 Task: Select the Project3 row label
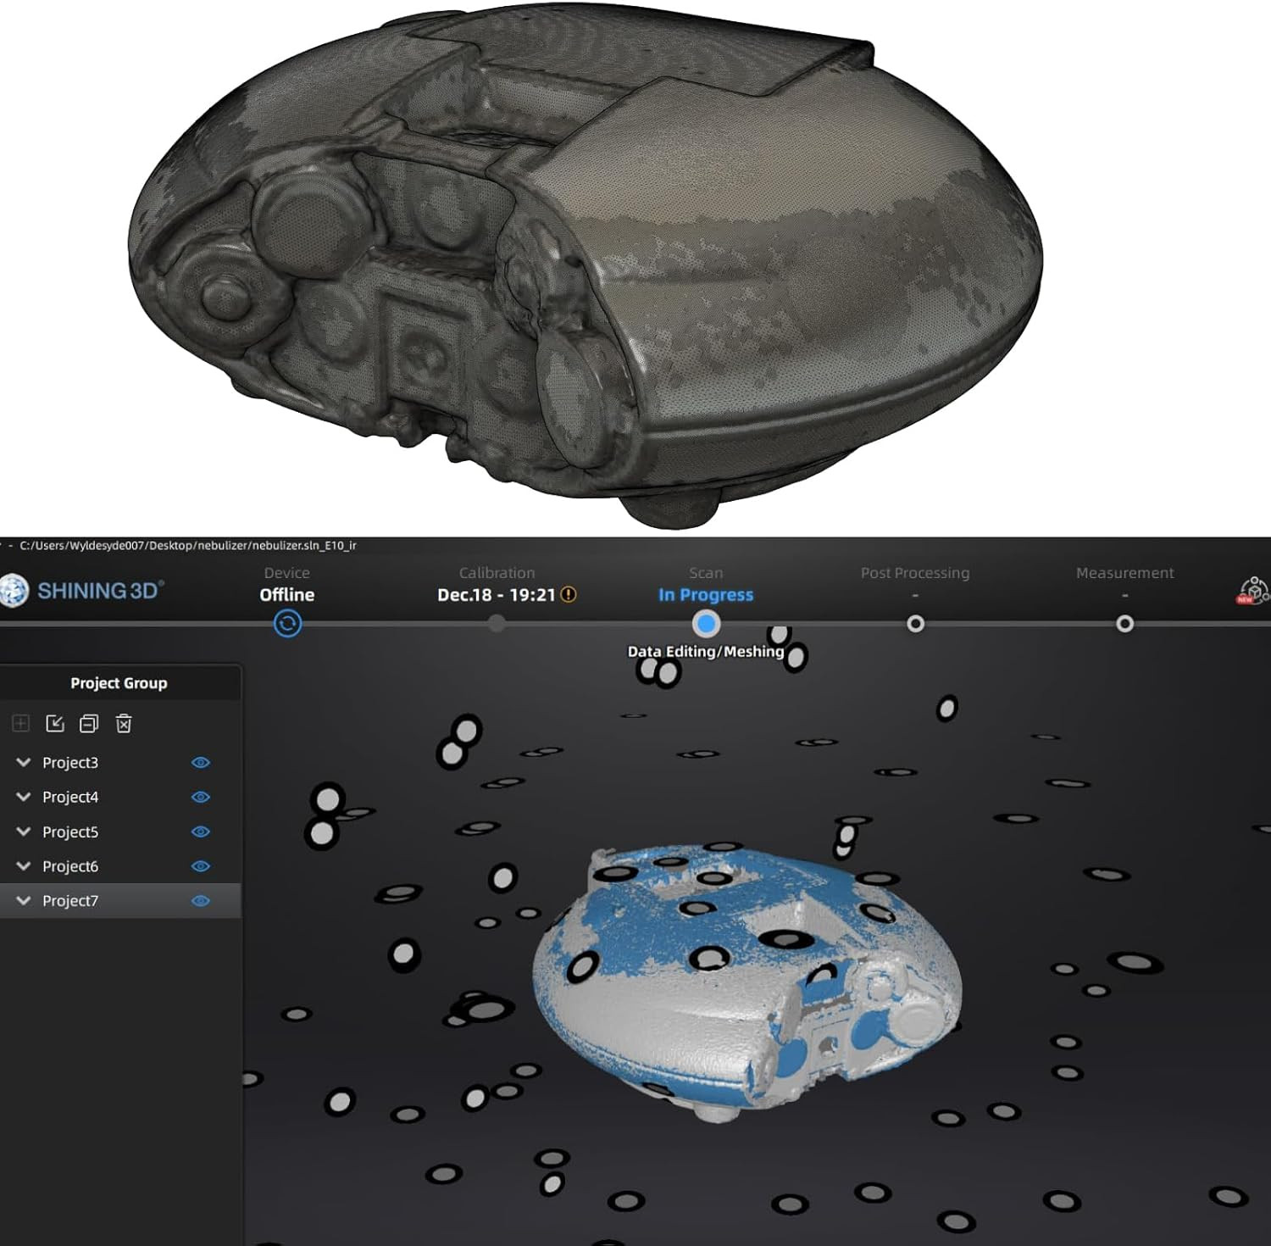click(70, 762)
